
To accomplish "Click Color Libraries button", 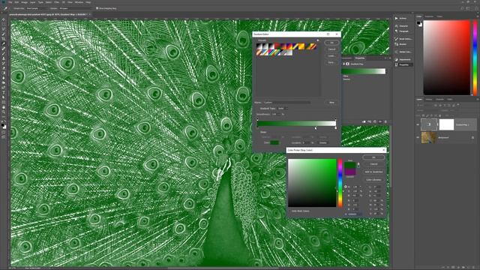I will (x=373, y=180).
